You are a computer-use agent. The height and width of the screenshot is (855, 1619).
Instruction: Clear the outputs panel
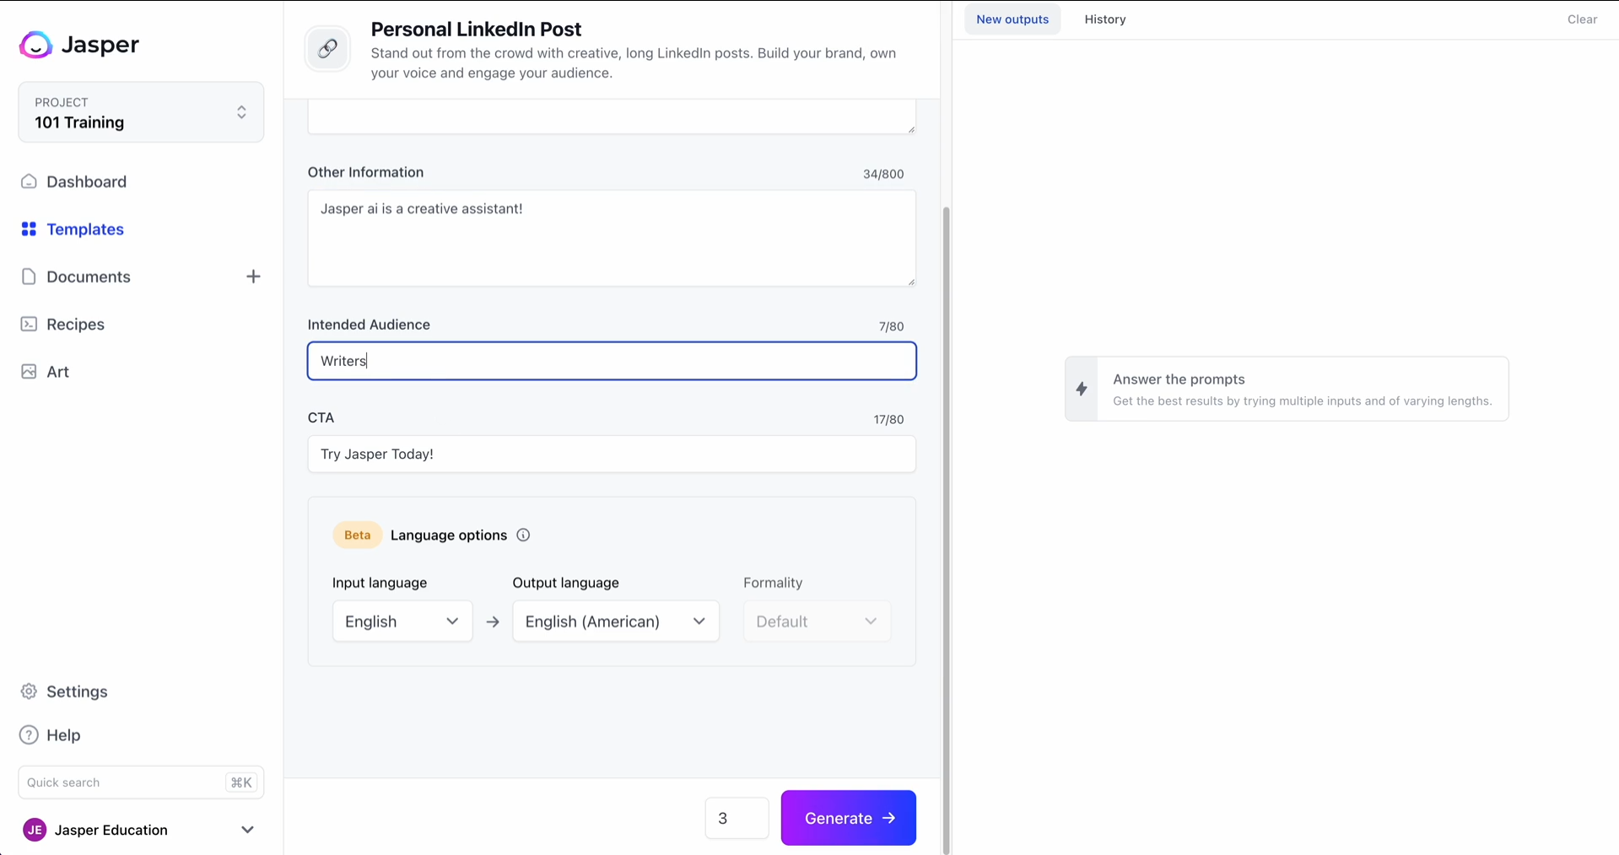pos(1582,19)
